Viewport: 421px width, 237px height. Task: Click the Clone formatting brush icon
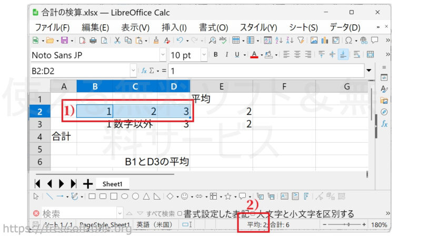pos(156,41)
